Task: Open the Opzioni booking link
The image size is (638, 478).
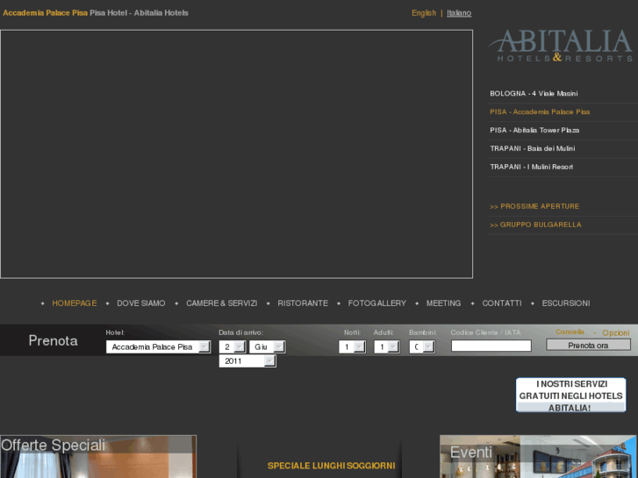Action: tap(615, 332)
